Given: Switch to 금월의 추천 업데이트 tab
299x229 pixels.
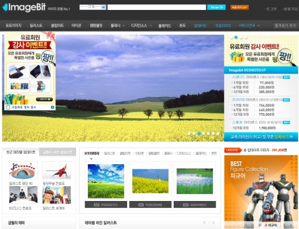Looking at the screenshot, I should 57,152.
